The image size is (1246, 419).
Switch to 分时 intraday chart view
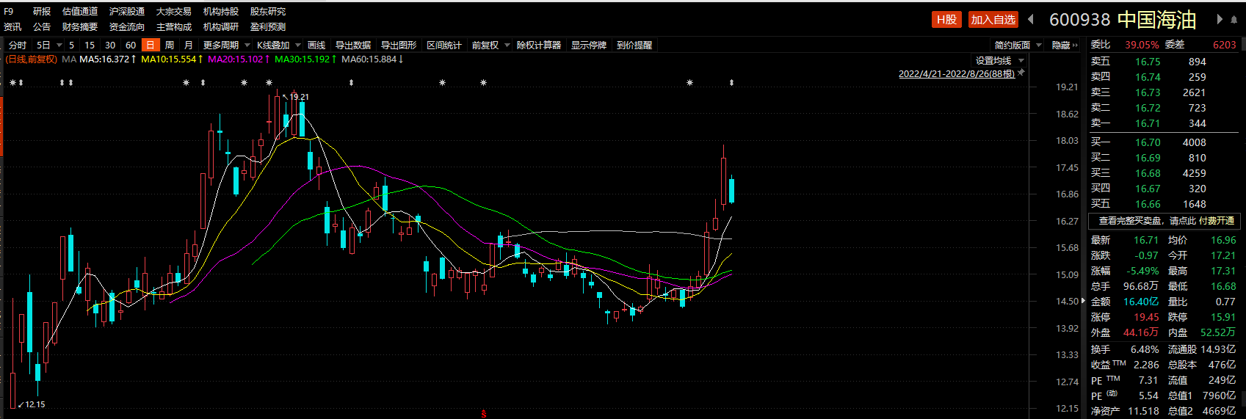tap(18, 45)
